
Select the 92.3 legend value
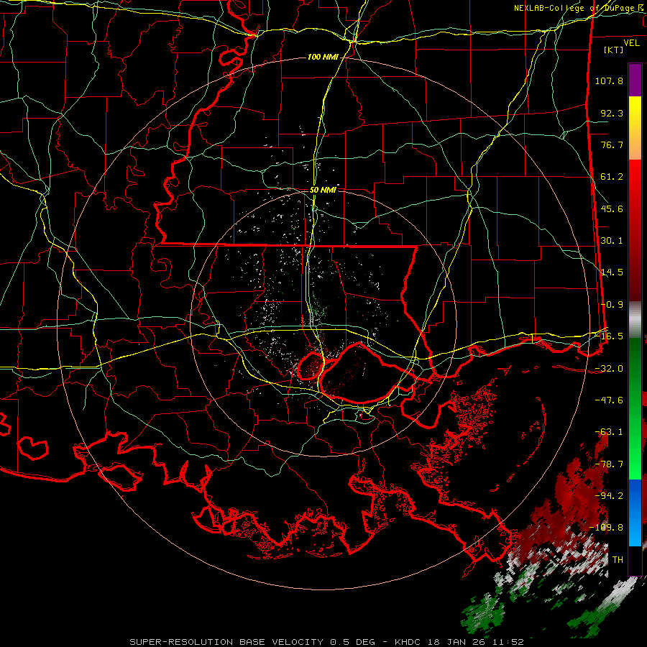tap(612, 113)
